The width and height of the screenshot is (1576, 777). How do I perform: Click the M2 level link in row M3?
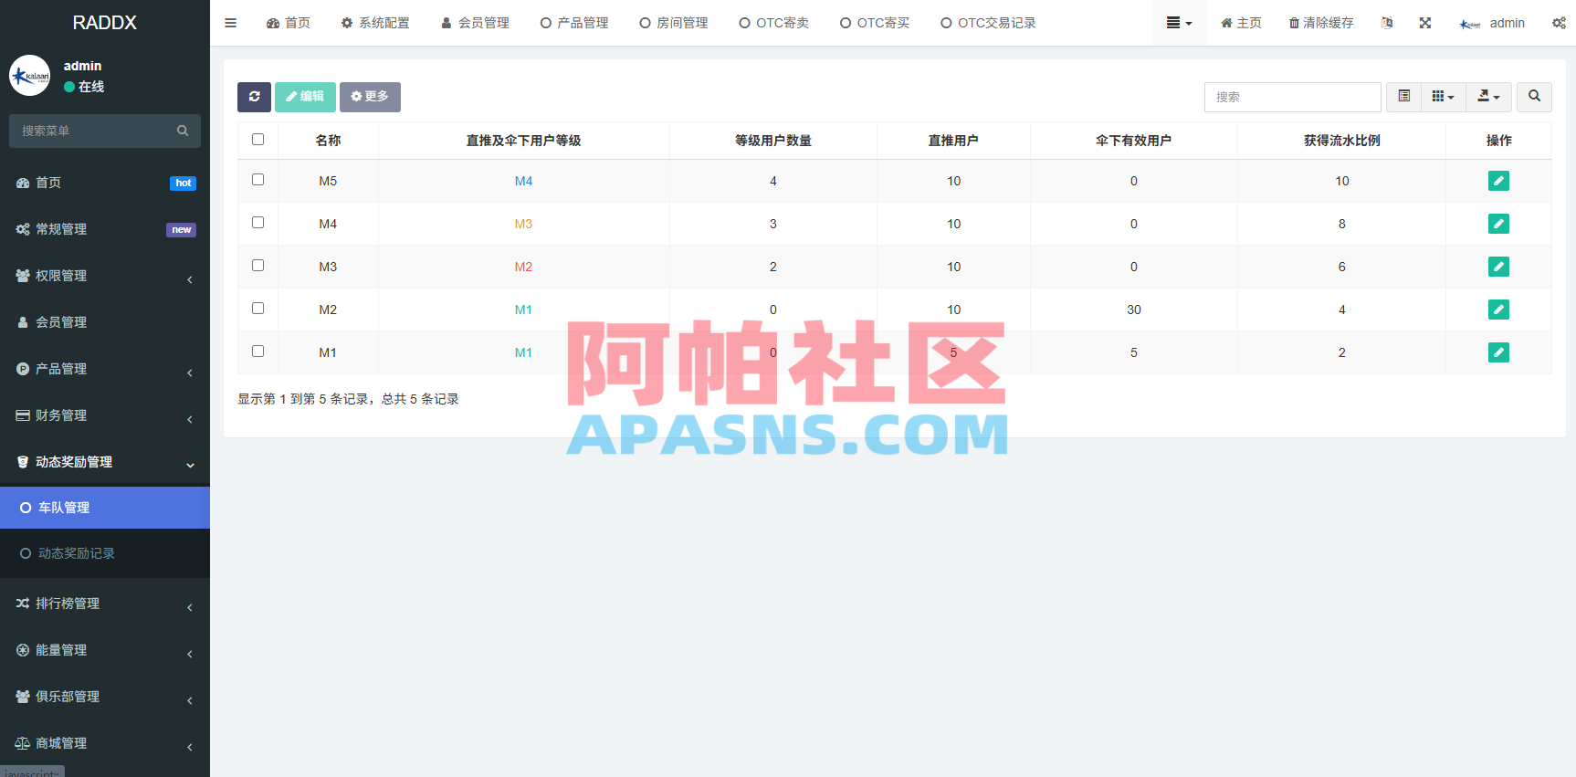(x=523, y=267)
